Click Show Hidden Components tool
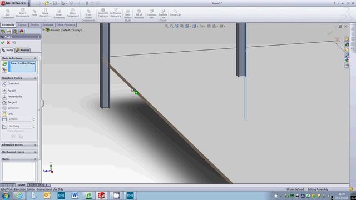The width and height of the screenshot is (356, 200). pos(88,16)
